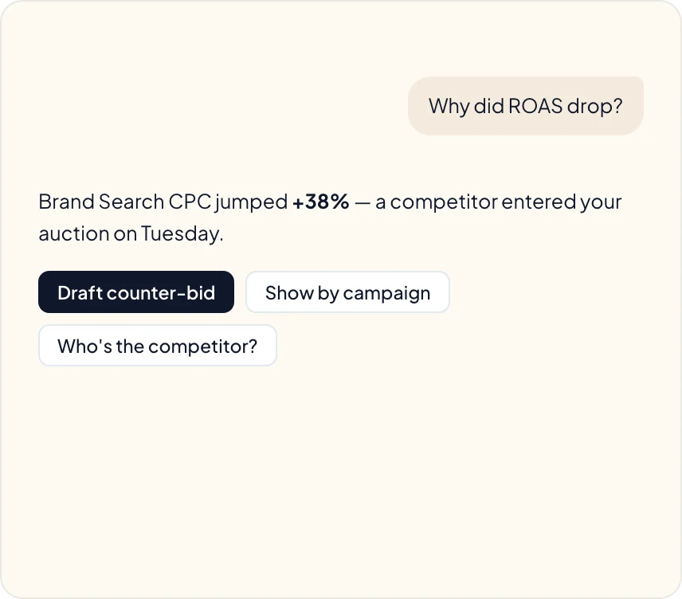Open the campaign breakdown via Show by campaign

(347, 292)
